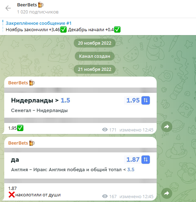Open the Англия – Иран bet image
This screenshot has height=202, width=196.
pos(80,165)
